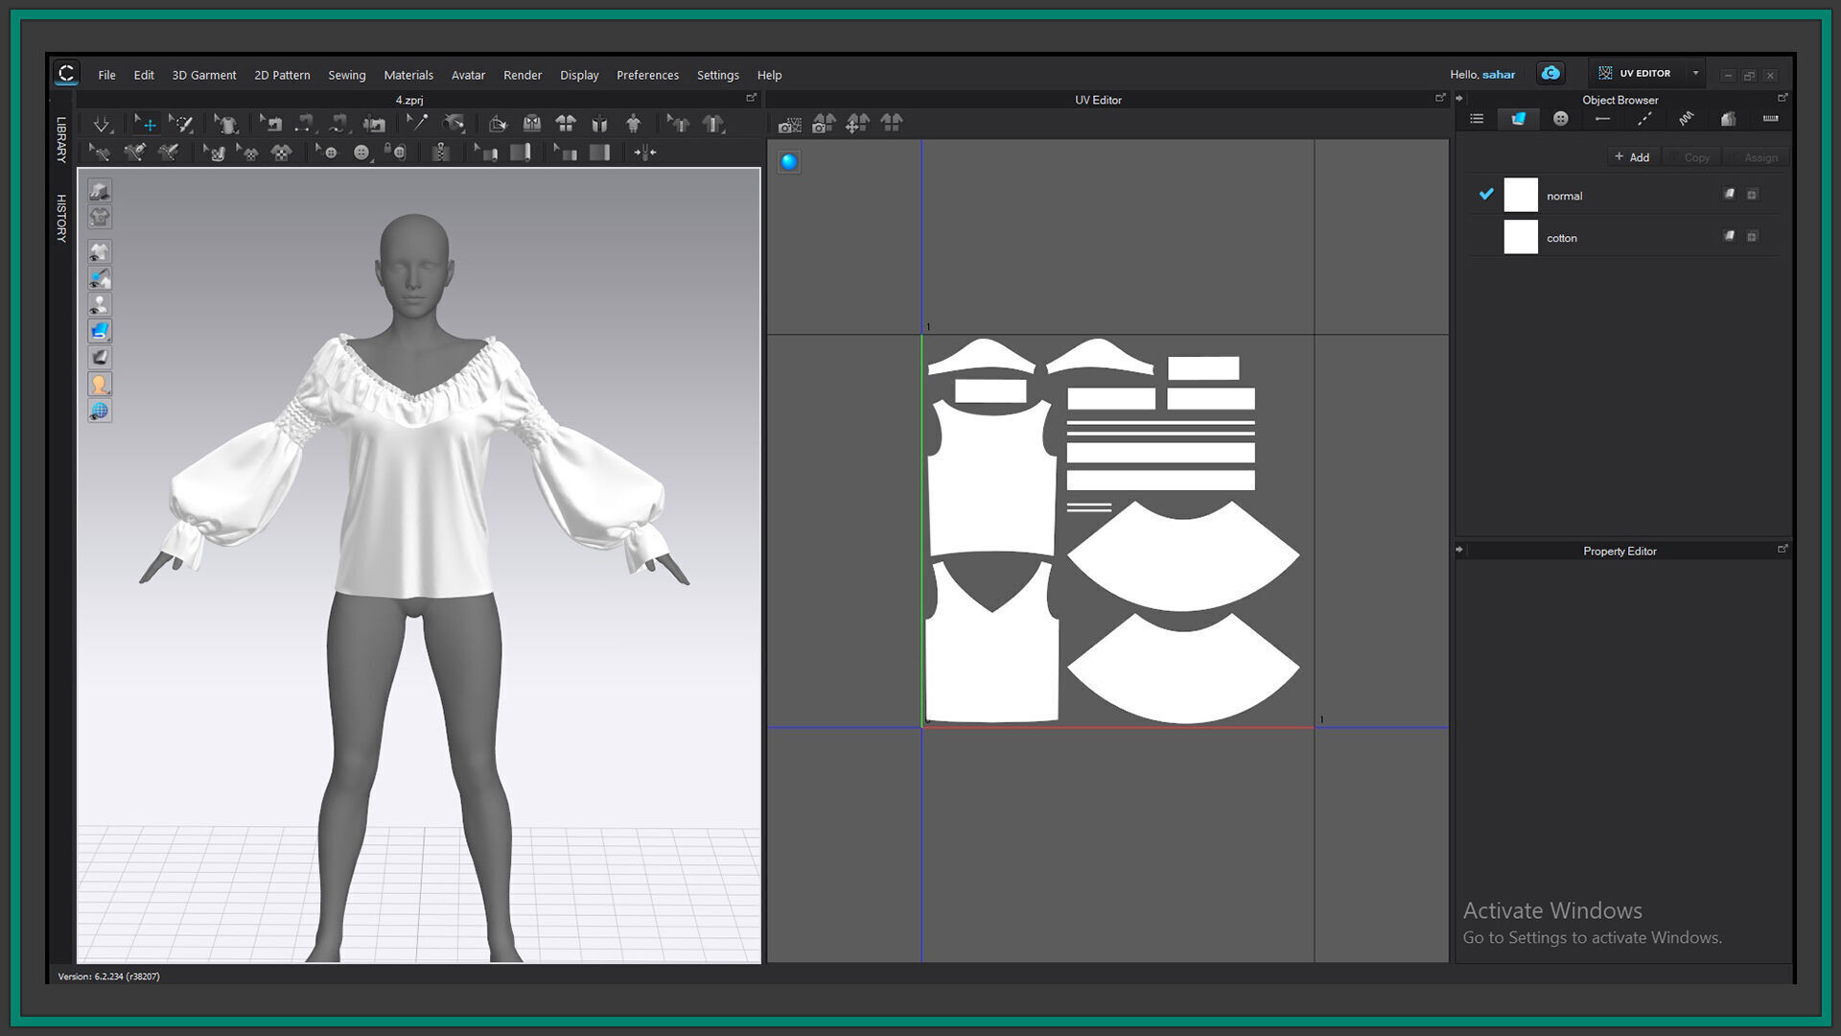Viewport: 1841px width, 1036px height.
Task: Toggle the checkmark beside normal fabric
Action: tap(1486, 195)
